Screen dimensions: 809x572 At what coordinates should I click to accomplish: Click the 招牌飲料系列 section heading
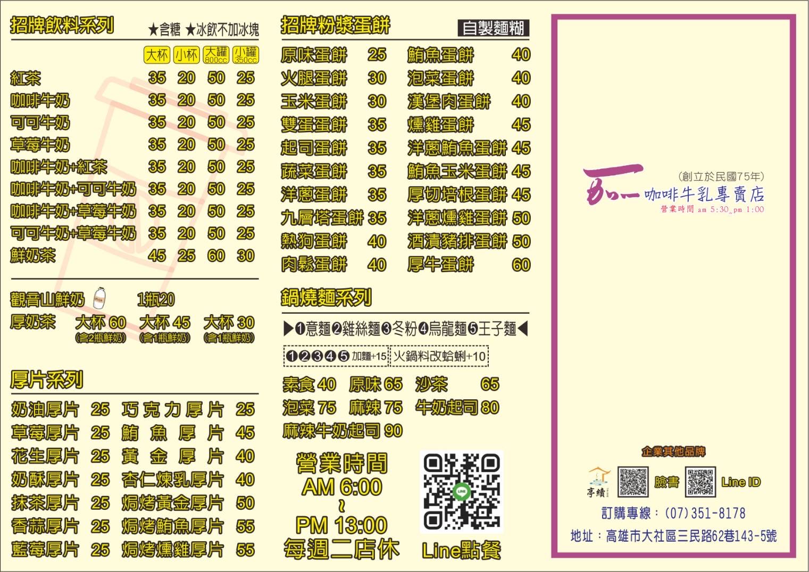(62, 26)
